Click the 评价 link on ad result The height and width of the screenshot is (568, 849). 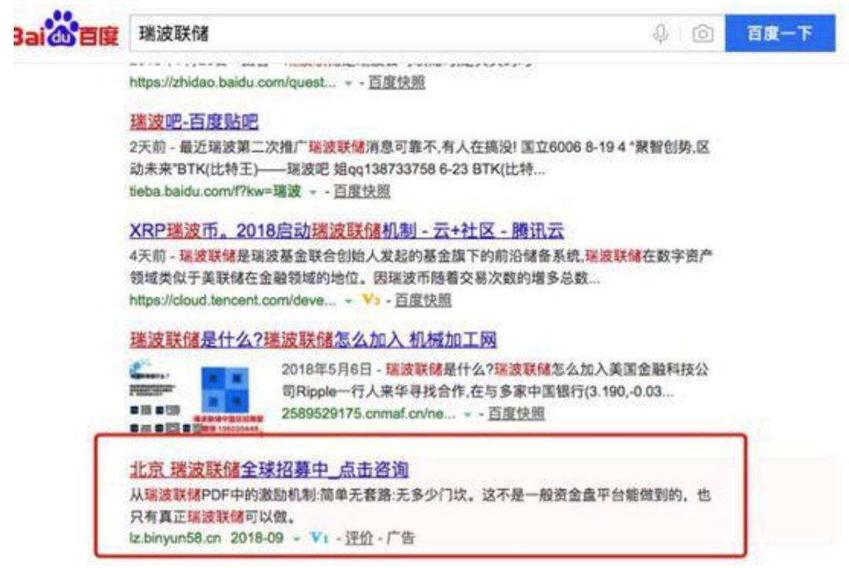point(359,537)
